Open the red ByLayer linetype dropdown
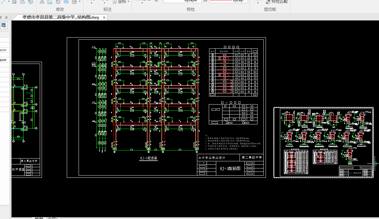The height and width of the screenshot is (219, 379). point(229,1)
